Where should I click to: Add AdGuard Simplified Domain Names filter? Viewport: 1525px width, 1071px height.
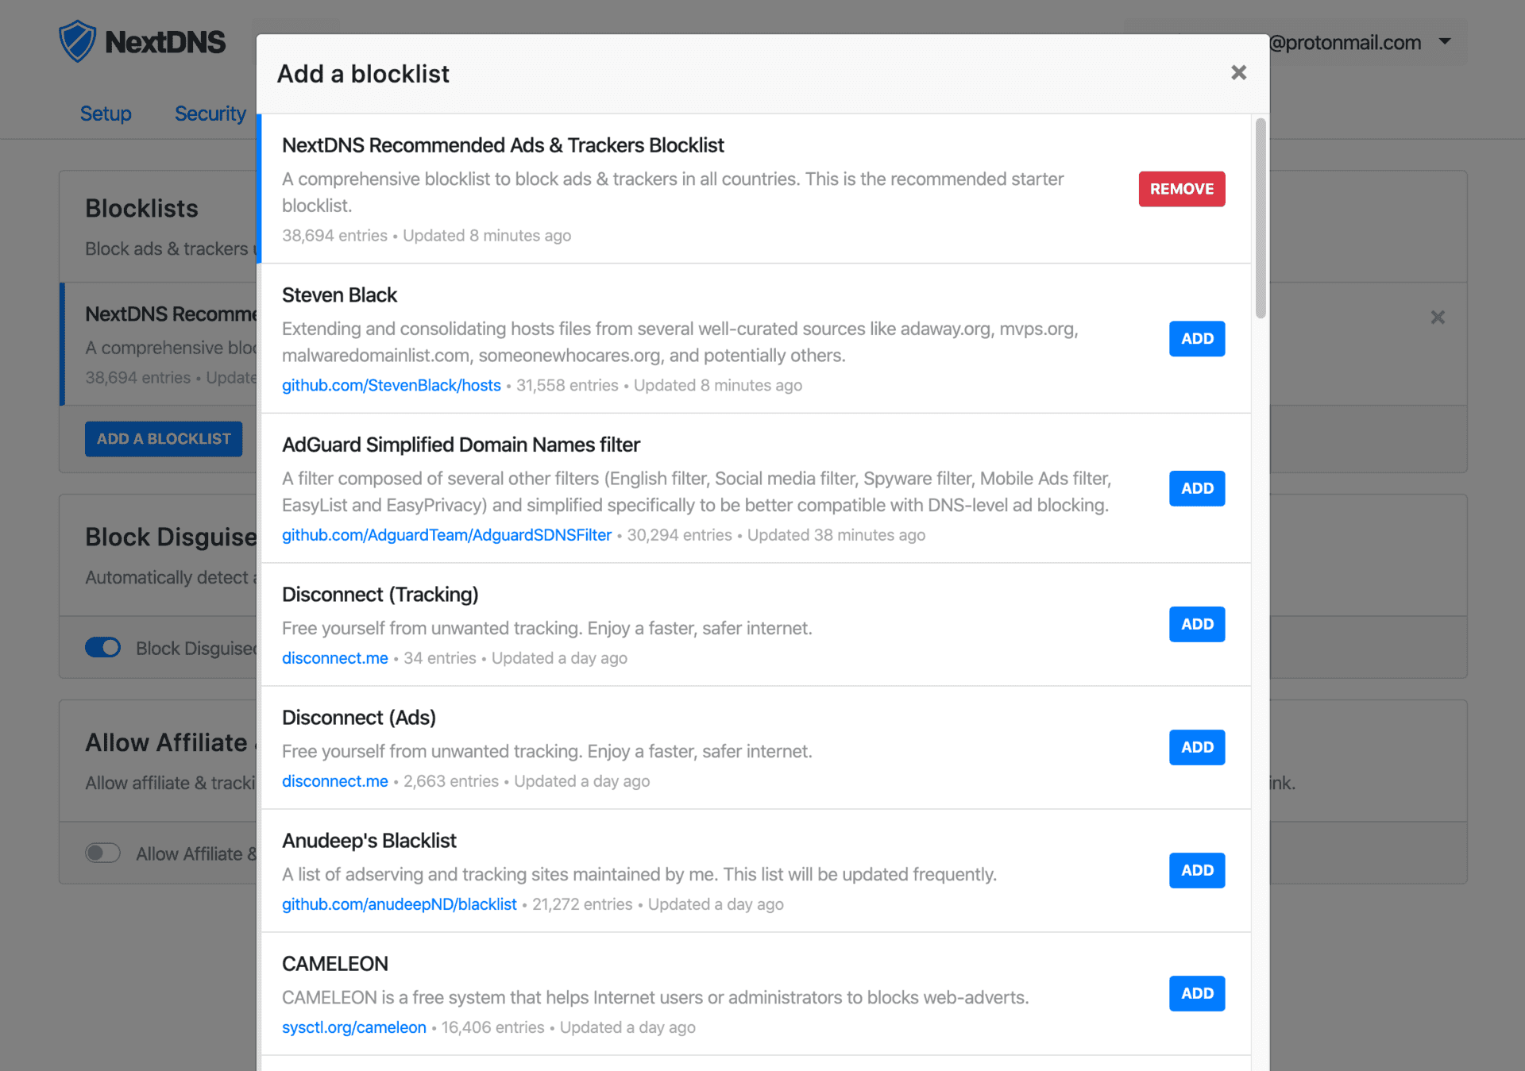pyautogui.click(x=1196, y=488)
